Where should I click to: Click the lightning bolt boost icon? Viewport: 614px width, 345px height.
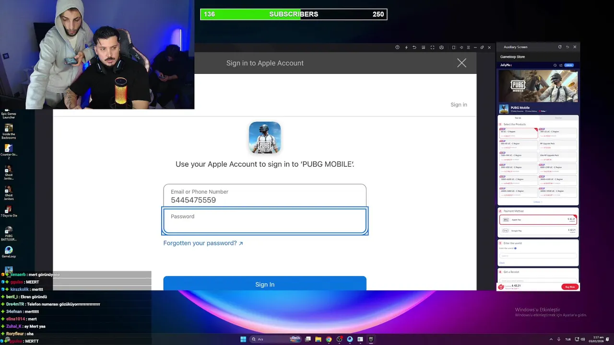(406, 47)
